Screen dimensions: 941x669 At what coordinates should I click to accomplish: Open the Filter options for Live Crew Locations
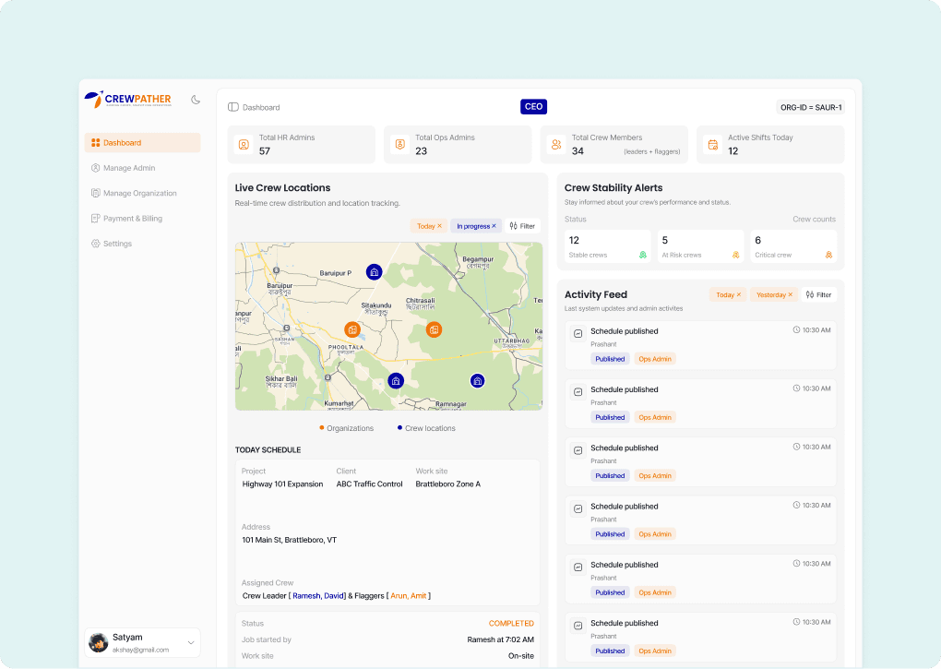pyautogui.click(x=522, y=226)
